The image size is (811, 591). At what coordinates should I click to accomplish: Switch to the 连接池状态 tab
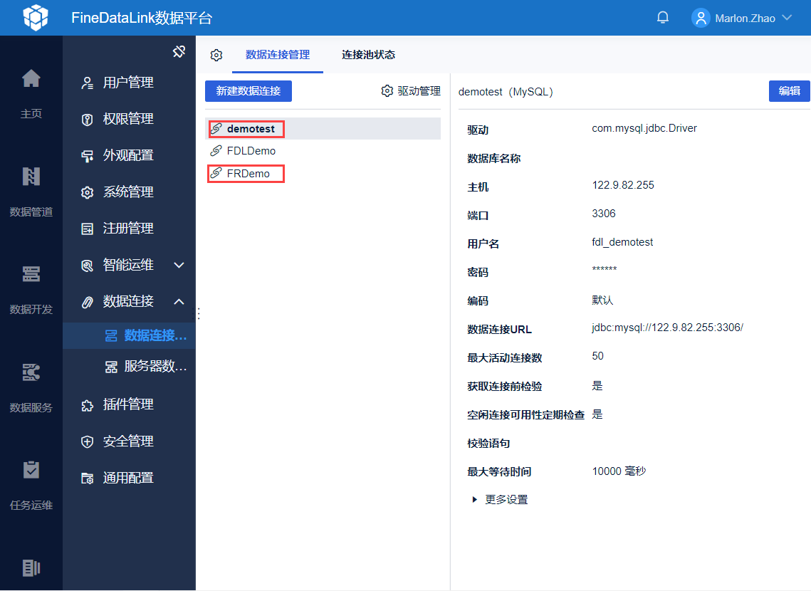tap(368, 55)
